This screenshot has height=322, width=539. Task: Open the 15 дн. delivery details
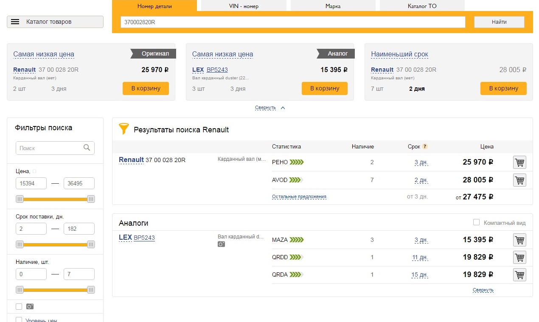coord(420,274)
